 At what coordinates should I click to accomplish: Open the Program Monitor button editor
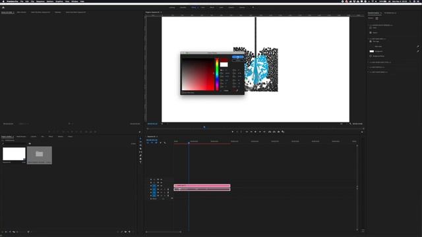click(x=362, y=132)
